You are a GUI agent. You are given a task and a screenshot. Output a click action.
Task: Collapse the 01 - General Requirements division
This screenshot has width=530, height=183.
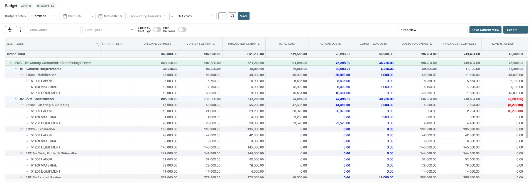(x=16, y=69)
